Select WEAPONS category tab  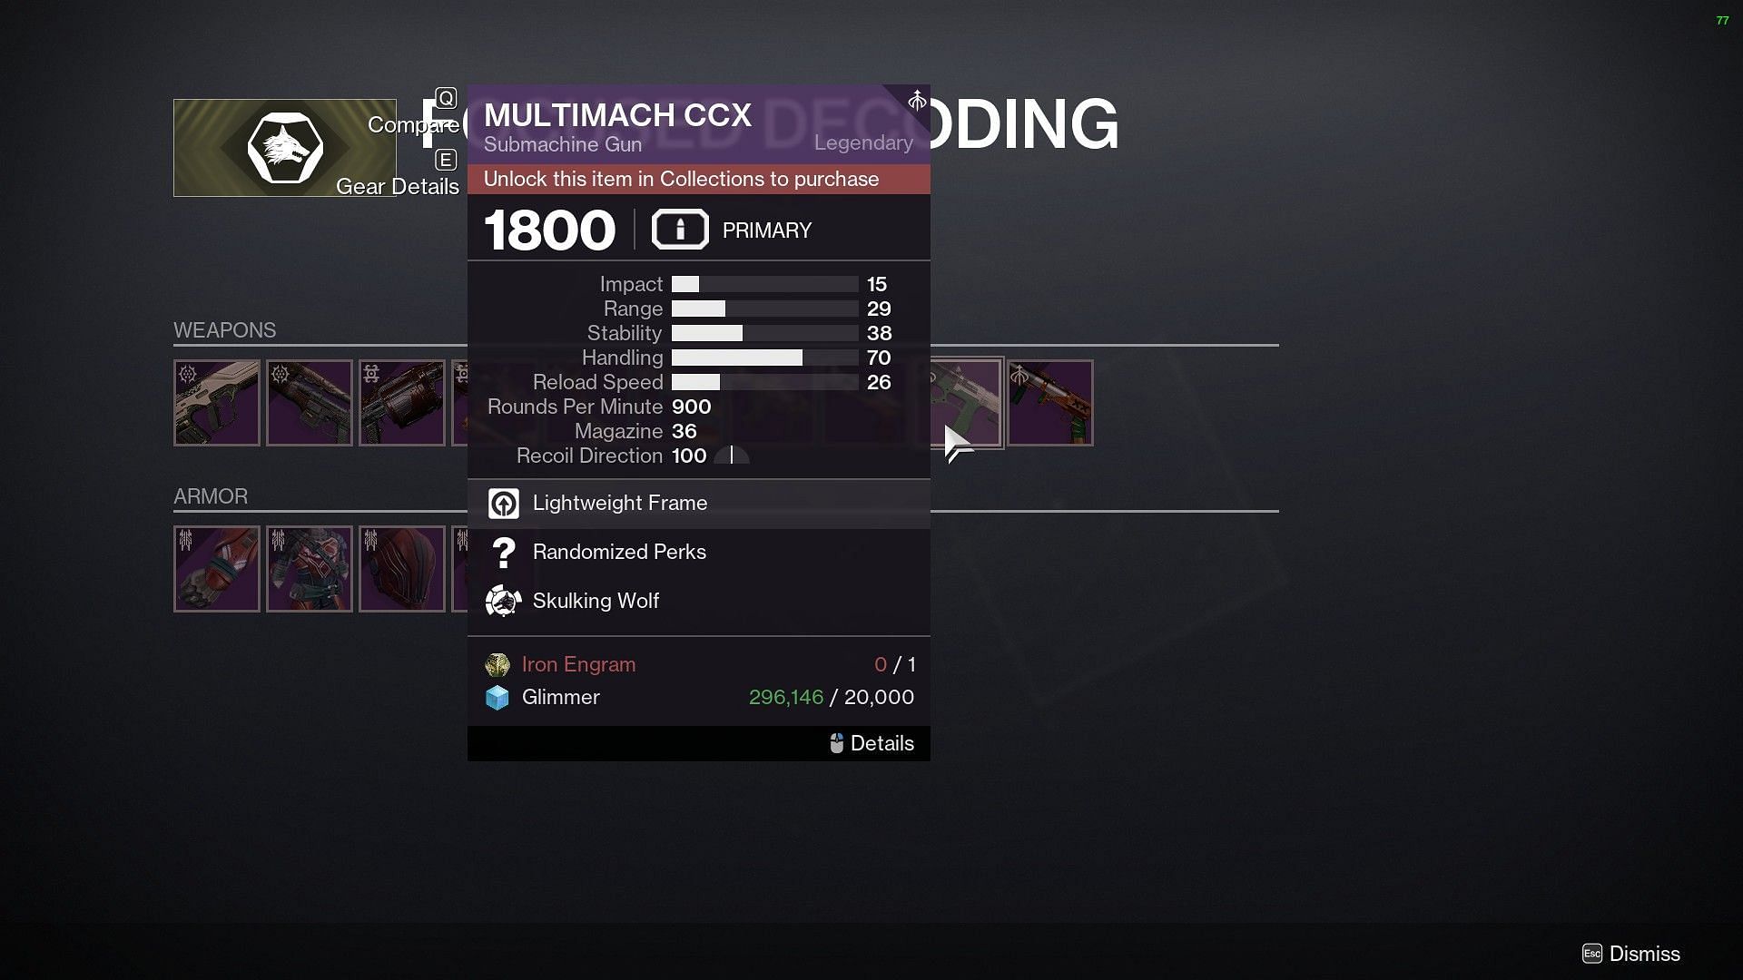pyautogui.click(x=225, y=329)
